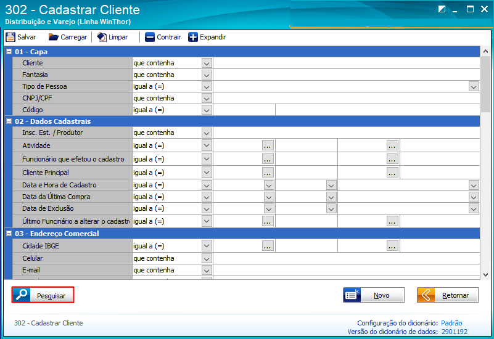
Task: Click the Código value input field
Action: coord(244,110)
